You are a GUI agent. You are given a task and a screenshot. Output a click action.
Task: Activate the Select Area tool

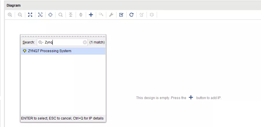click(x=40, y=15)
